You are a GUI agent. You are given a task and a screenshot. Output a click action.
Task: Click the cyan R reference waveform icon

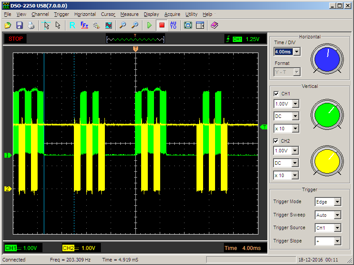tap(72, 25)
